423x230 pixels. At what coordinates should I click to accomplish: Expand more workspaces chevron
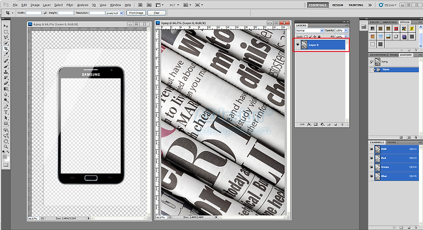[x=370, y=5]
